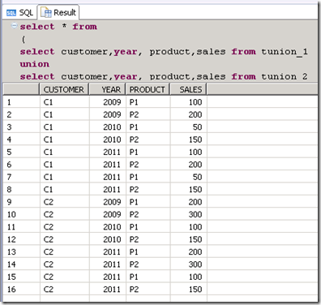The image size is (321, 305).
Task: Open the Result tab
Action: coord(58,12)
